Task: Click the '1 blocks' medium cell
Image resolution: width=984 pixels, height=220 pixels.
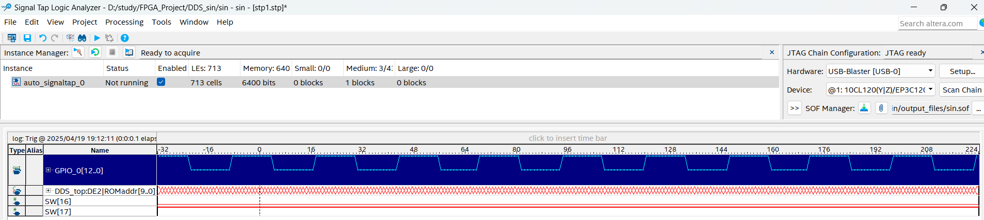Action: [360, 82]
